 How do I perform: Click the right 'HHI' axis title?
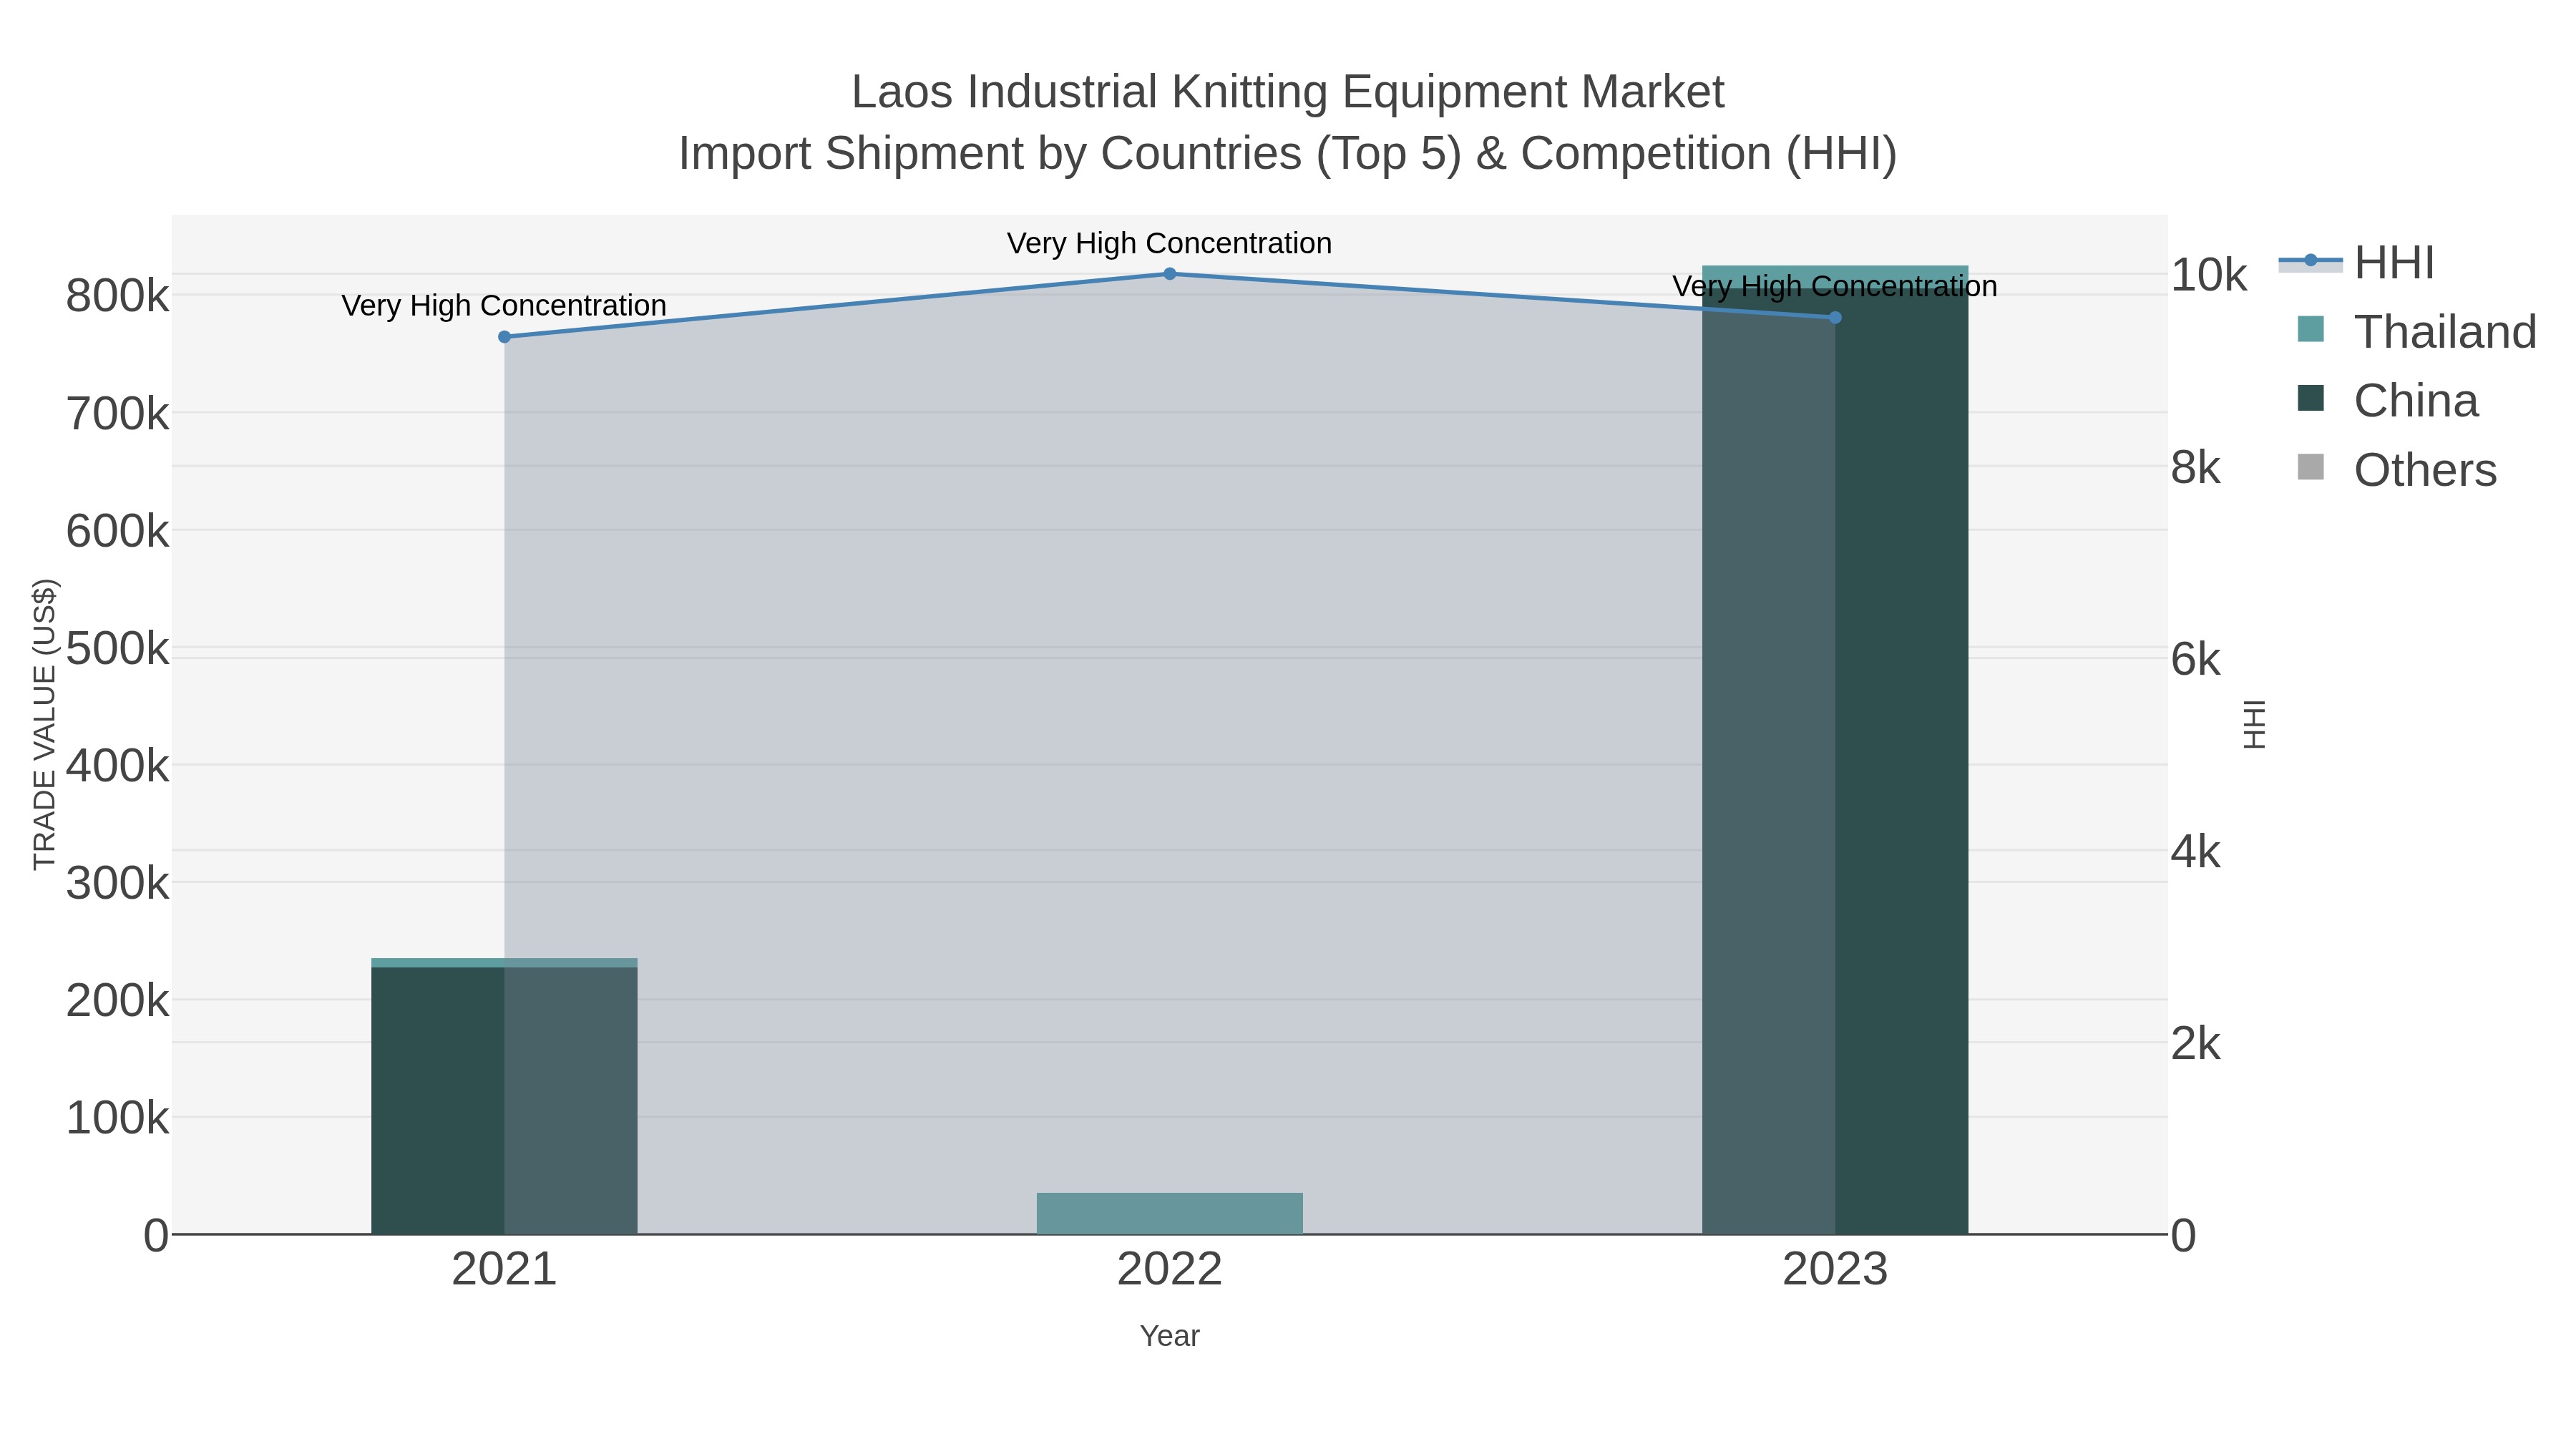point(2254,724)
